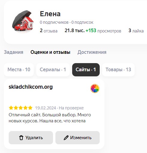
Task: Click the five-star rating of the review
Action: pyautogui.click(x=21, y=108)
